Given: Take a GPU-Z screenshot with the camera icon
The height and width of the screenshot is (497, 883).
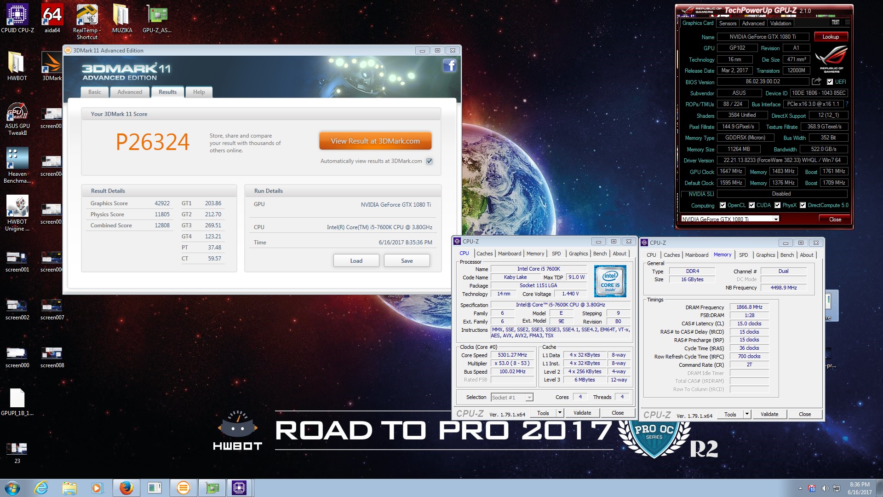Looking at the screenshot, I should [836, 23].
